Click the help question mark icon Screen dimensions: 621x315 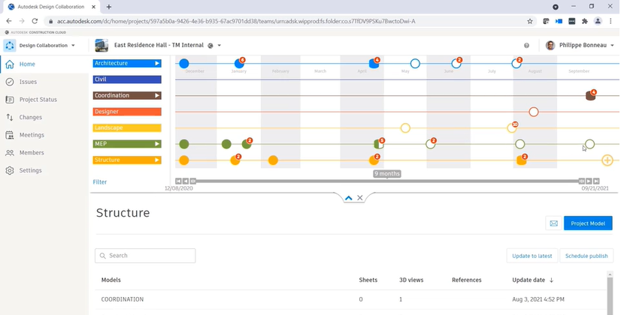(526, 46)
